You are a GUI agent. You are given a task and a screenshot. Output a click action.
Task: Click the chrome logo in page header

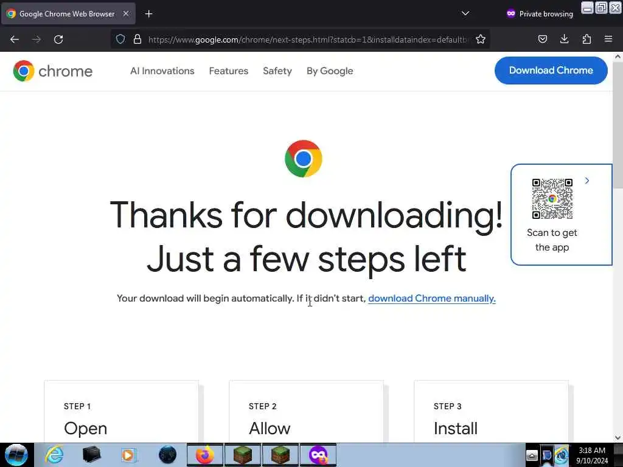click(53, 71)
